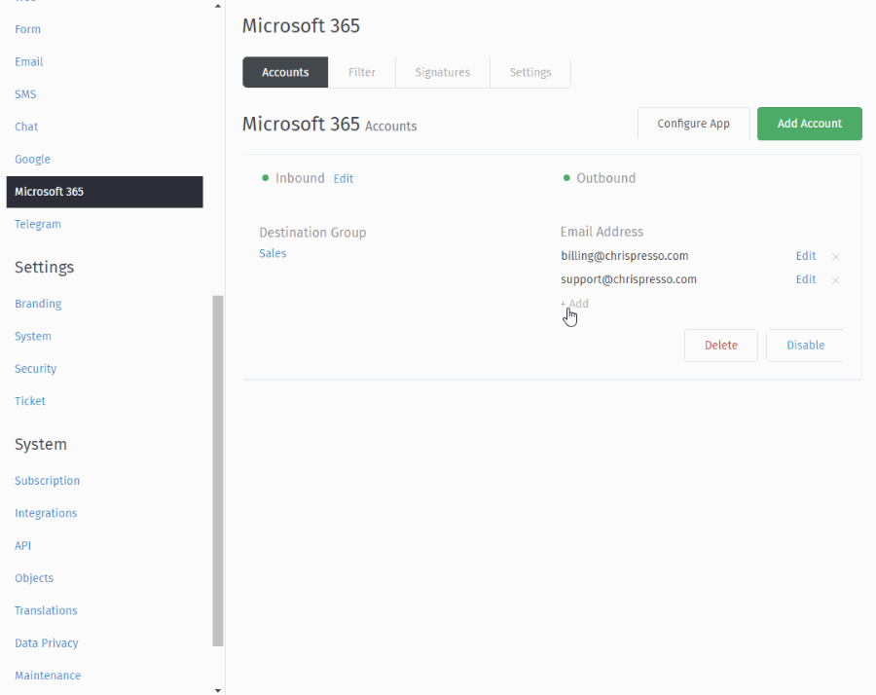Go to System settings under Settings
876x695 pixels.
pos(33,336)
